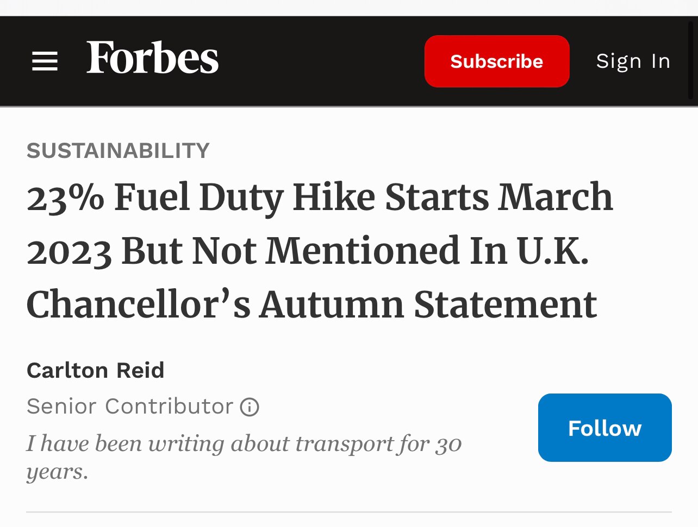
Task: Click the fuel duty hike article headline
Action: (320, 250)
